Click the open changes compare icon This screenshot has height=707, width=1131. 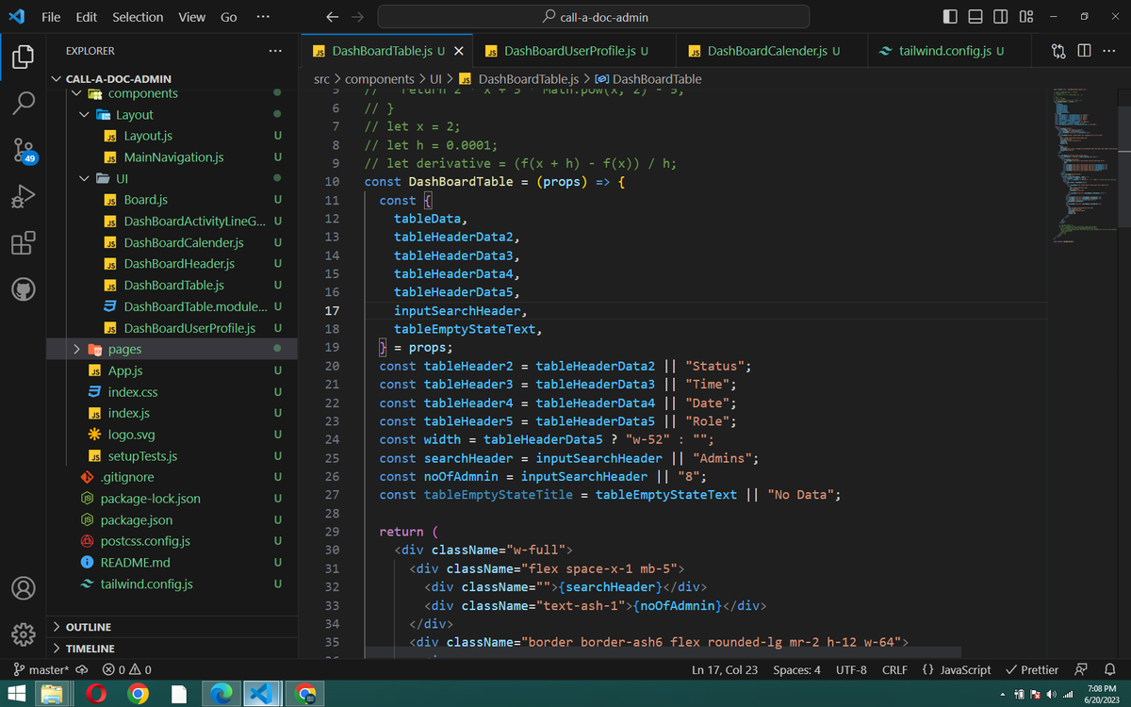point(1059,51)
